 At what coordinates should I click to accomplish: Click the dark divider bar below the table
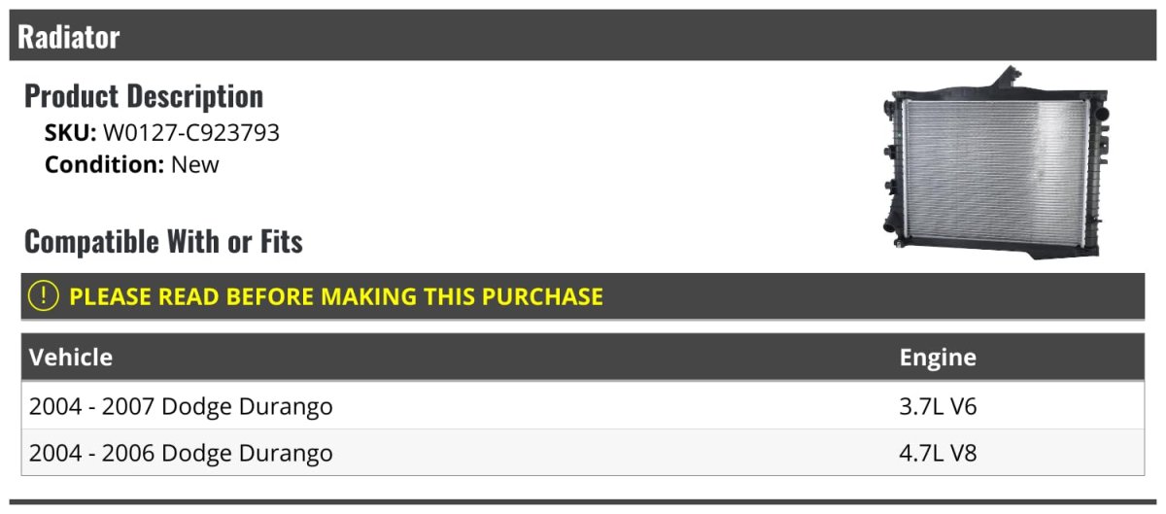583,502
